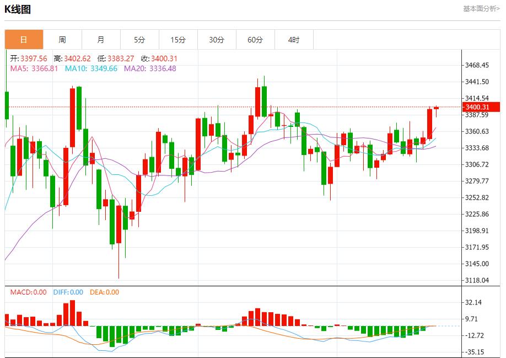This screenshot has width=506, height=358.
Task: Switch to the 周 weekly chart tab
Action: click(x=63, y=39)
